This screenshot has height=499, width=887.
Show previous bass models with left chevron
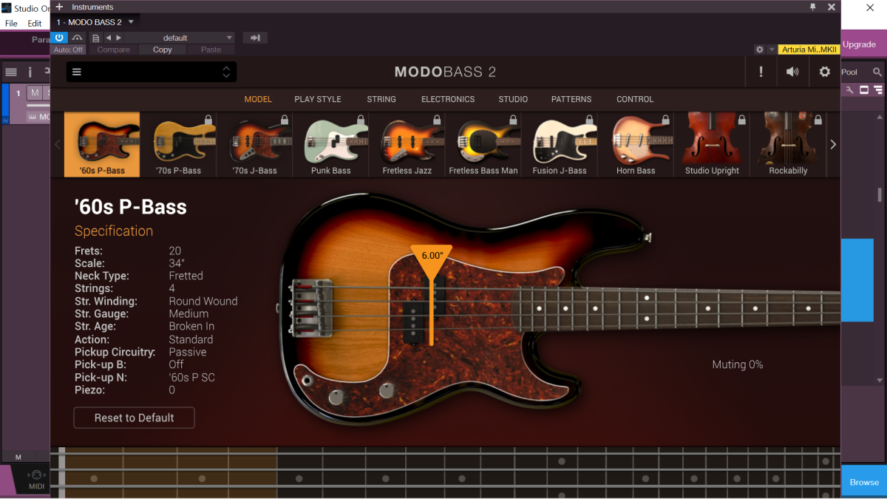(x=58, y=144)
